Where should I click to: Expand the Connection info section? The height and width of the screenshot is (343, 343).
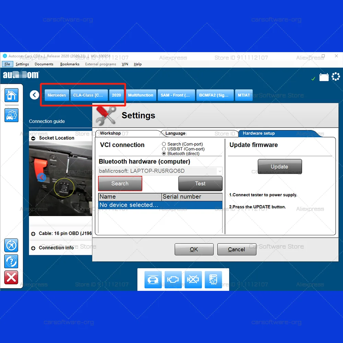[x=33, y=248]
